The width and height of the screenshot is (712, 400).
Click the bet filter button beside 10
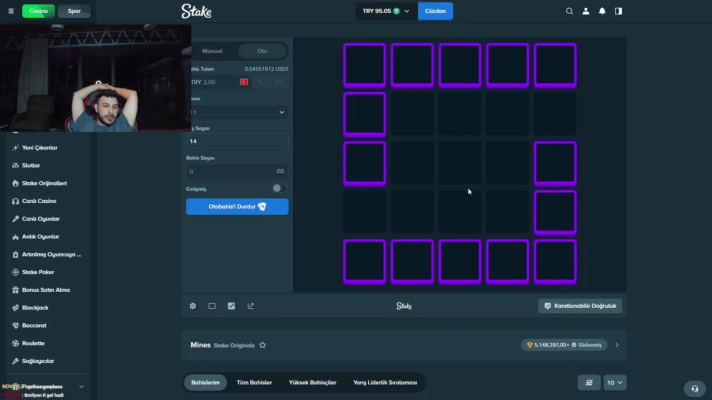point(589,382)
